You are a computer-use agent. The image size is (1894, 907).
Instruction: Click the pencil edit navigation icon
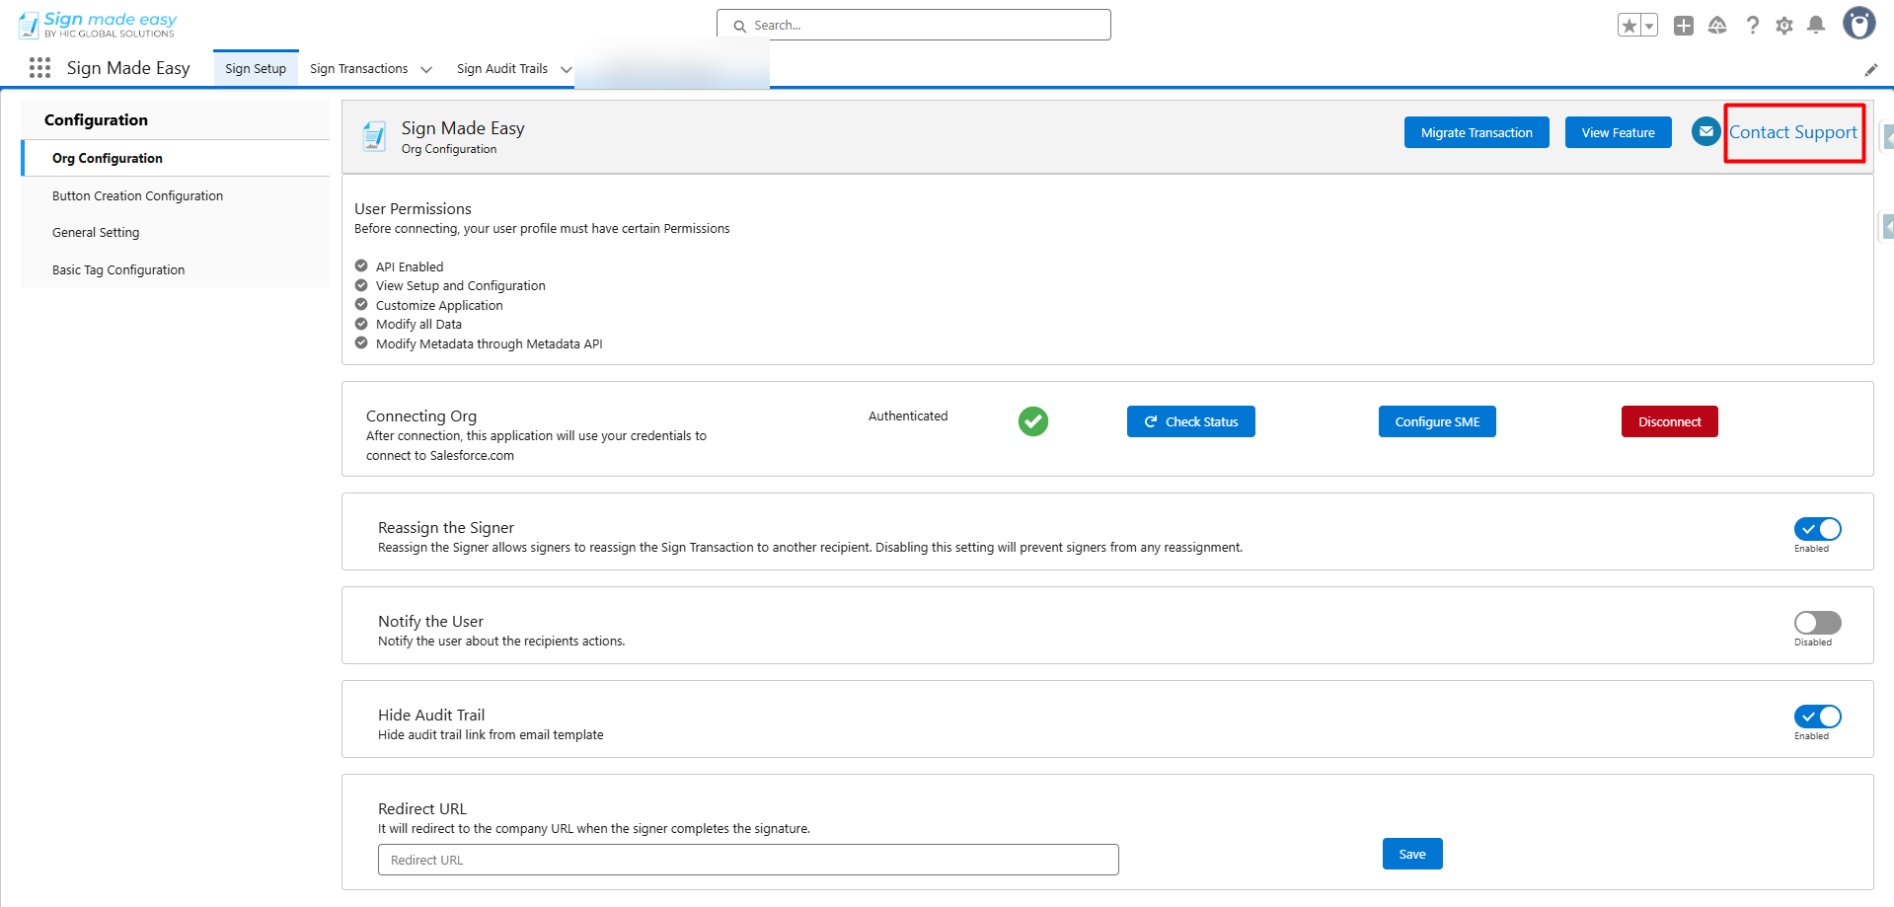coord(1870,70)
